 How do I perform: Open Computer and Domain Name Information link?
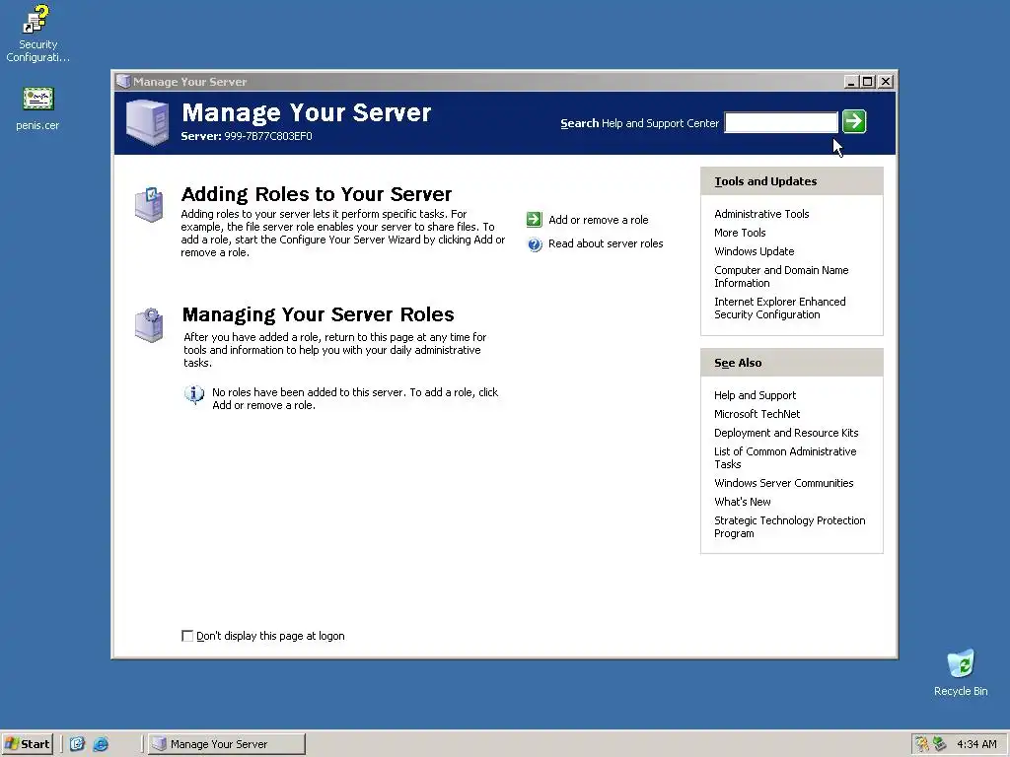(781, 277)
